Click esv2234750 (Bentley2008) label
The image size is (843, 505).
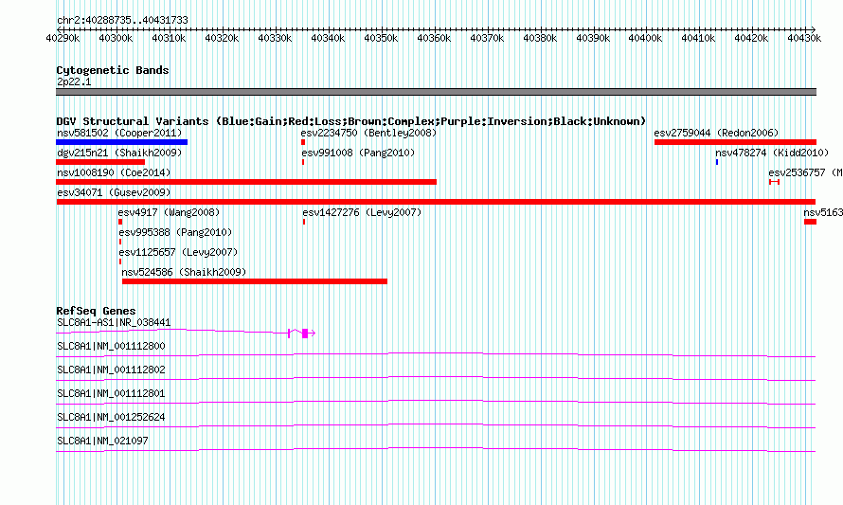pyautogui.click(x=368, y=133)
